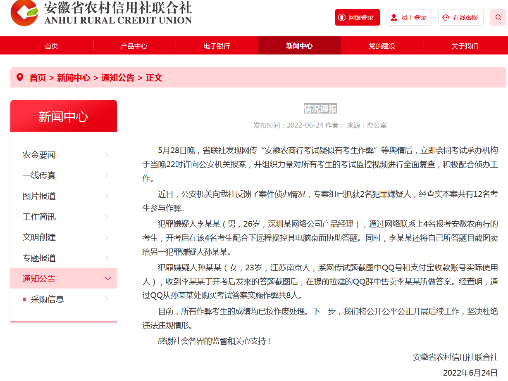
Task: Click the 发布时间：2022-06-24 publish info line
Action: (288, 125)
